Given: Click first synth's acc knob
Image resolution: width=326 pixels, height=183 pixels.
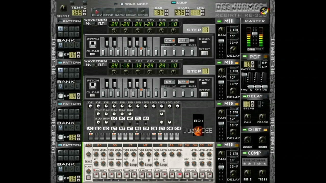Looking at the screenshot, I should 173,30.
